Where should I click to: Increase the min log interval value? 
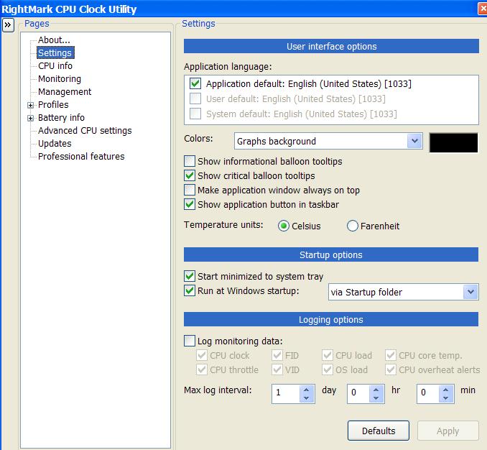click(446, 390)
